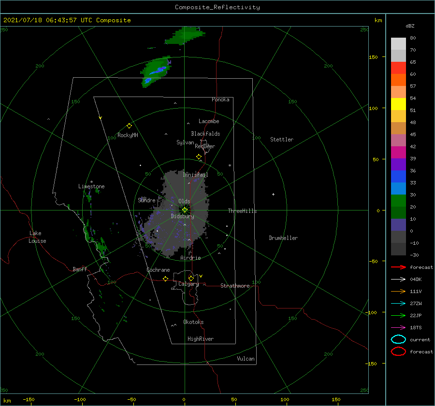Select the blue 36 dBZ color swatch
The height and width of the screenshot is (406, 435).
(x=398, y=177)
